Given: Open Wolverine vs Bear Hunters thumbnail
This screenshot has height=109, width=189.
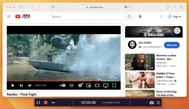Looking at the screenshot, I should (140, 62).
